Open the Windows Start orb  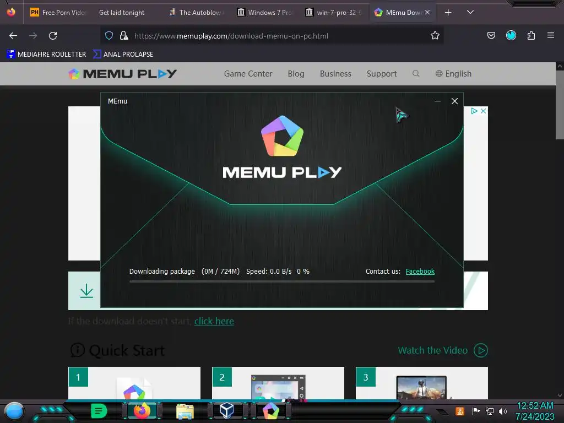click(14, 411)
